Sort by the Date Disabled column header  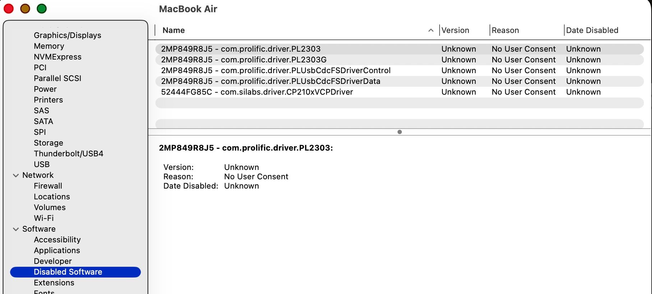(x=592, y=30)
